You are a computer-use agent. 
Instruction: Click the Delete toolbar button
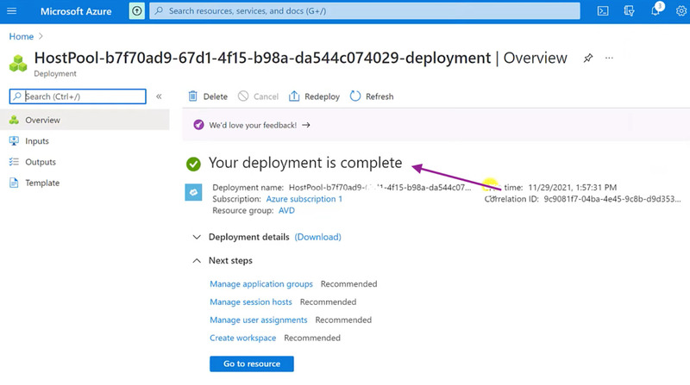208,96
